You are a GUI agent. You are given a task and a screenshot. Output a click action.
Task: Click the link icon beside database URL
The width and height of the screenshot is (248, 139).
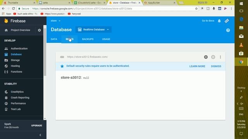pyautogui.click(x=62, y=57)
